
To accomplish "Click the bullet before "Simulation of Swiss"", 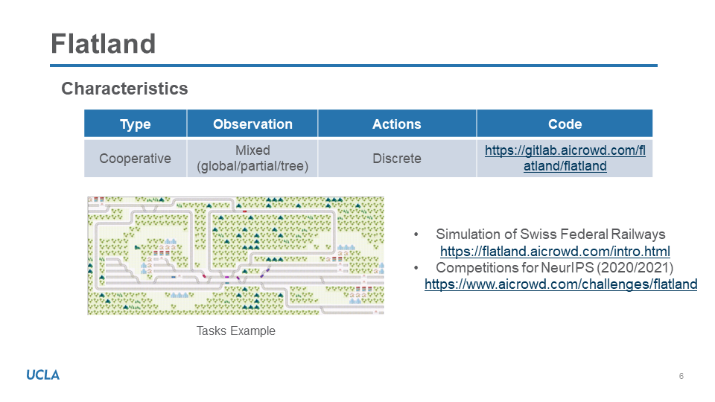I will tap(416, 235).
